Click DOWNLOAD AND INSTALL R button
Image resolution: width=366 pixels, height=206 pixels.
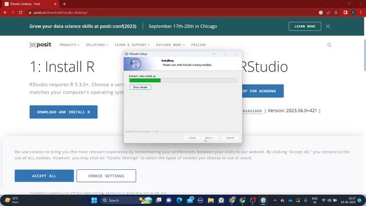pyautogui.click(x=63, y=112)
